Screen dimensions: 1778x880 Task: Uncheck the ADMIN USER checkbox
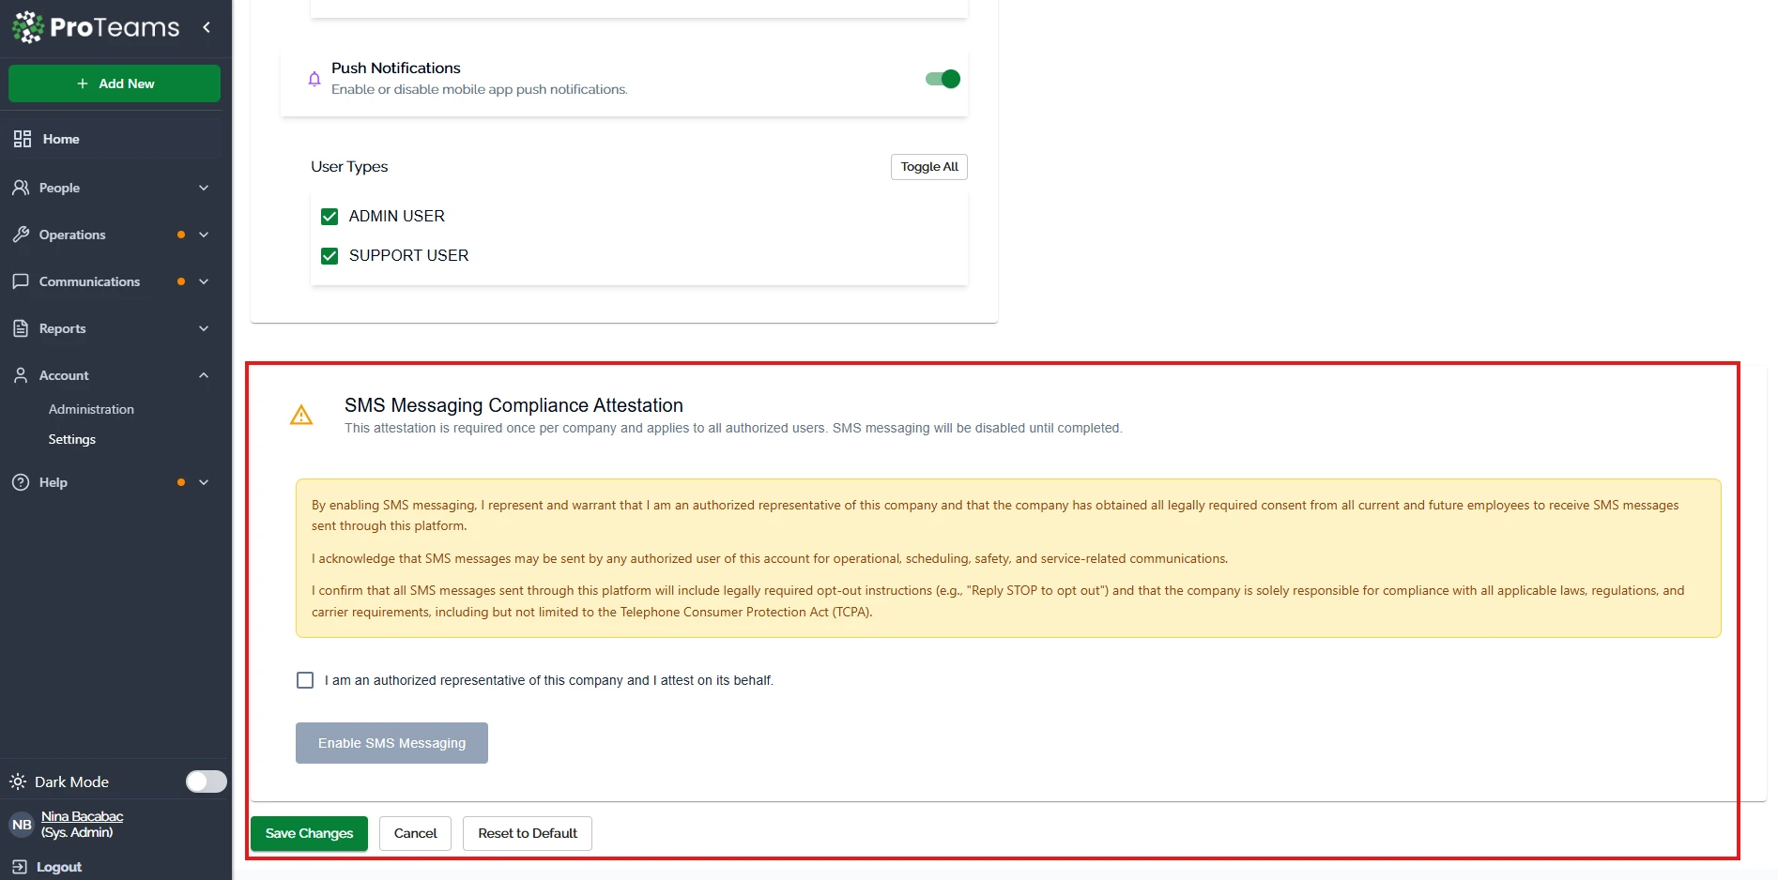click(330, 217)
